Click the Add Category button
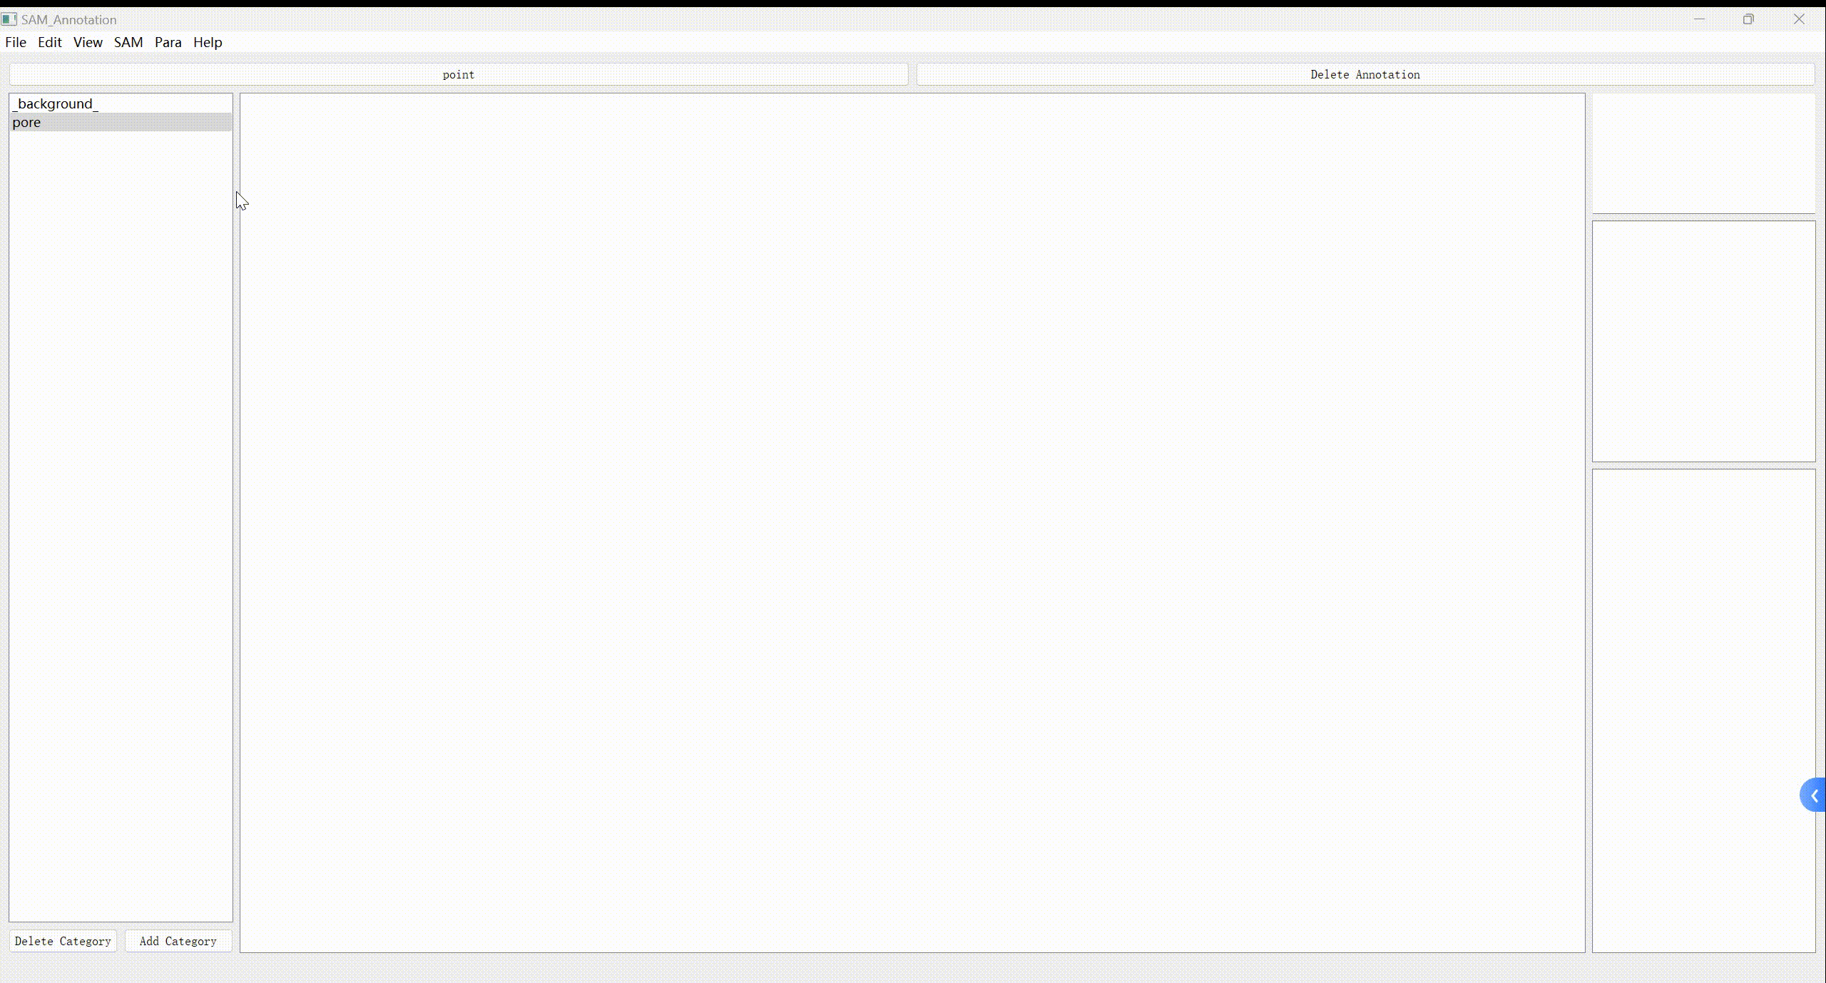1826x983 pixels. coord(178,941)
